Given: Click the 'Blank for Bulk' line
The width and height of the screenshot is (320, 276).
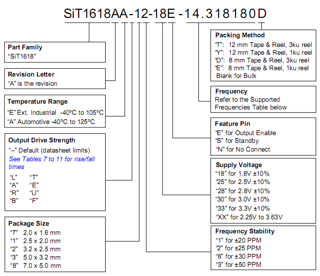Looking at the screenshot, I should [236, 76].
